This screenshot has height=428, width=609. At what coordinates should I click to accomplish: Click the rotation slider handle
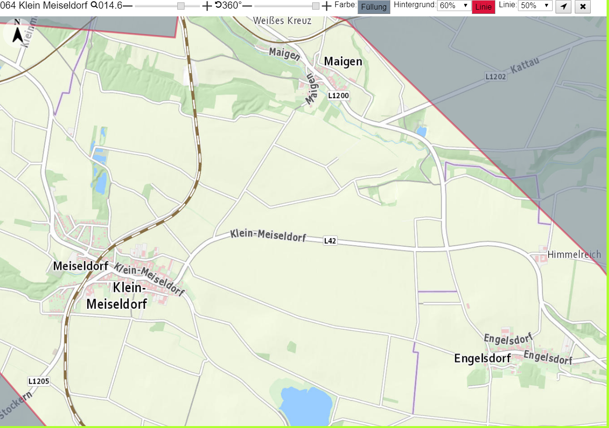click(316, 6)
